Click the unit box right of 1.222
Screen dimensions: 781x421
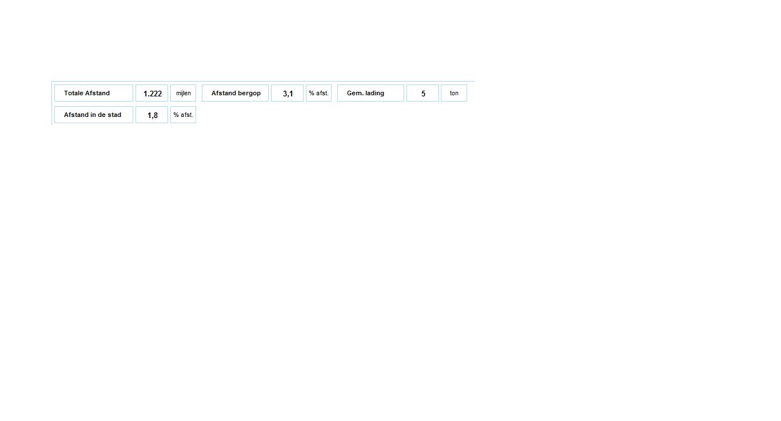click(x=183, y=93)
